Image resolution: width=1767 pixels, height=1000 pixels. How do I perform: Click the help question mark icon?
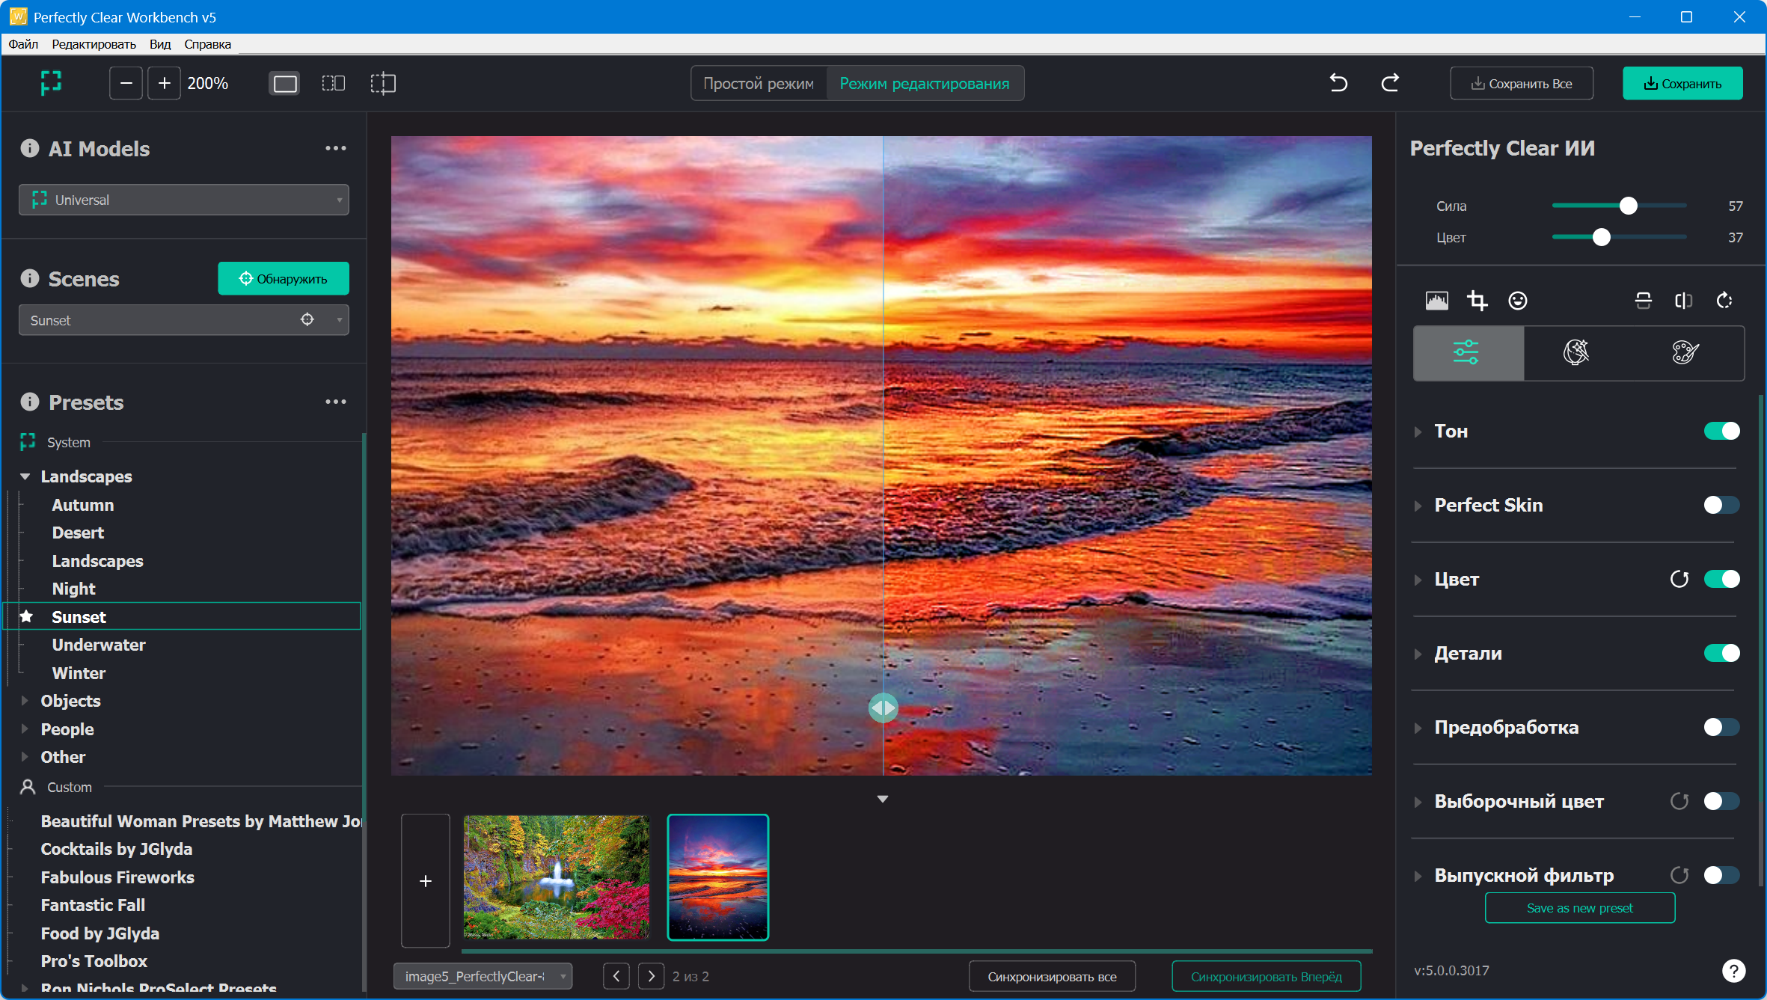[x=1733, y=970]
